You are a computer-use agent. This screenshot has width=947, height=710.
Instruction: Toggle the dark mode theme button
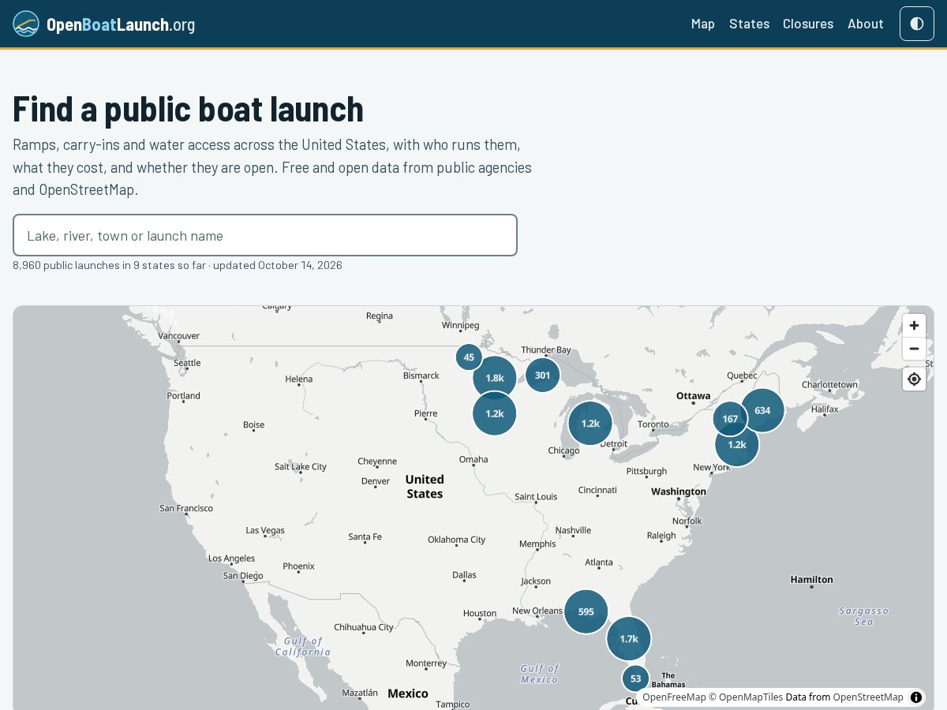tap(917, 24)
